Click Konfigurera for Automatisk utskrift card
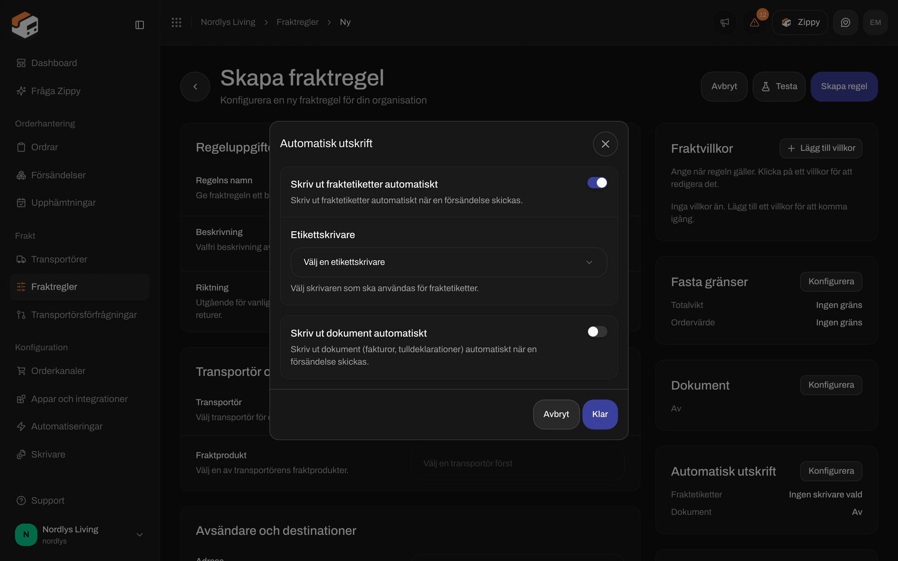898x561 pixels. 831,471
